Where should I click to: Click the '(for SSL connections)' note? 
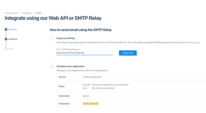(x=103, y=88)
